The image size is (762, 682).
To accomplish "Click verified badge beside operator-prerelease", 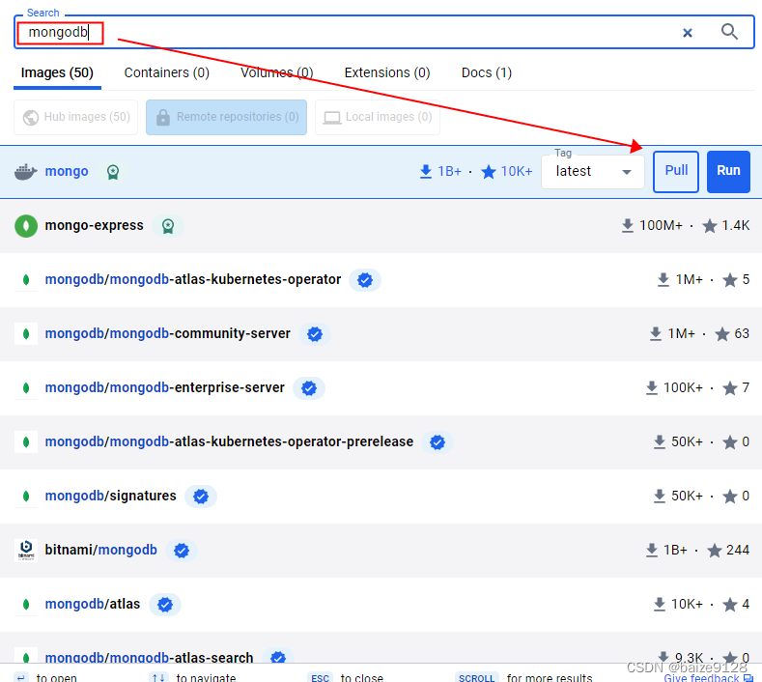I will pyautogui.click(x=437, y=441).
